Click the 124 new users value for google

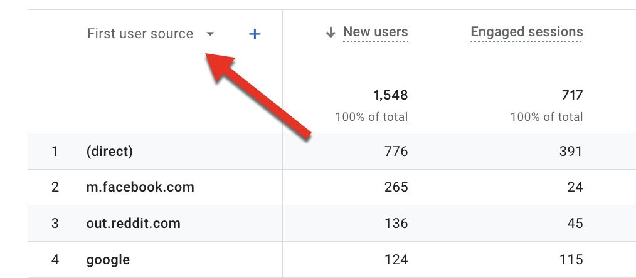point(396,259)
